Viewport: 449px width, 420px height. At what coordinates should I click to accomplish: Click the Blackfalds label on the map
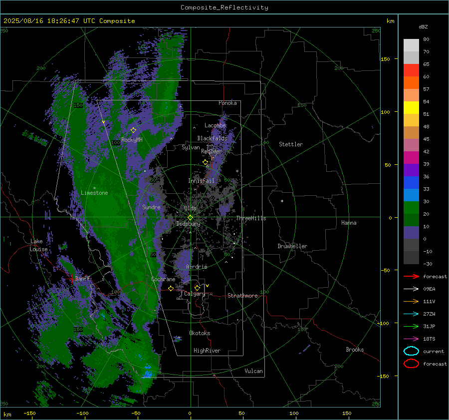point(212,138)
